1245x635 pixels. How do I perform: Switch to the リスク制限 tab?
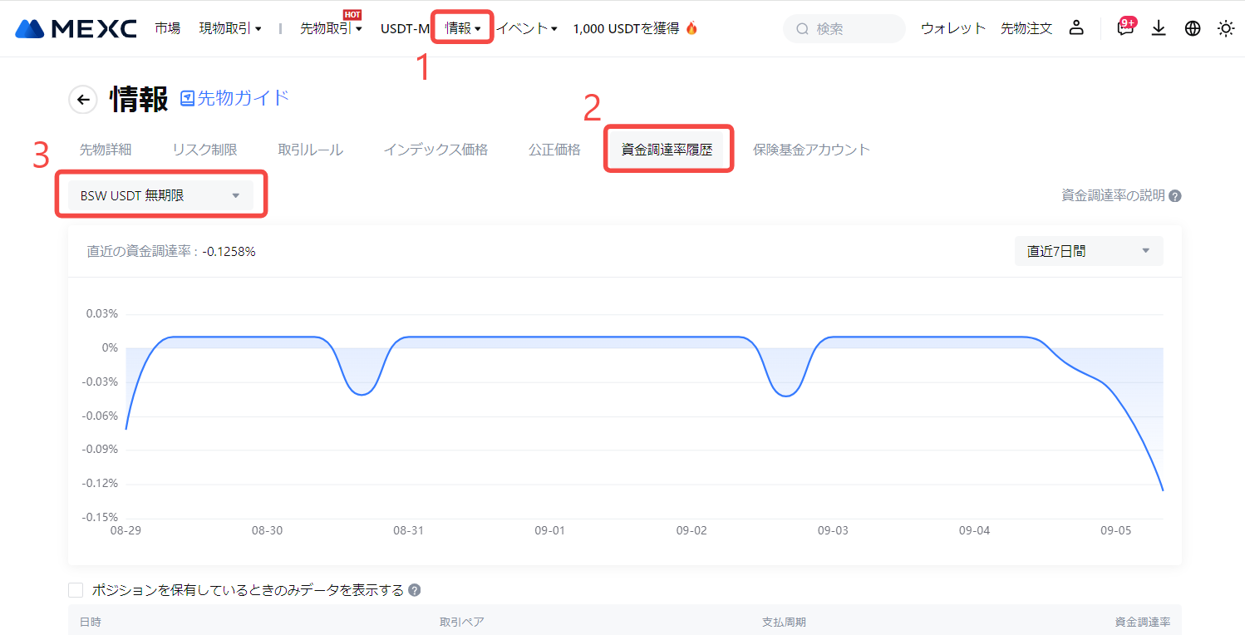[204, 150]
